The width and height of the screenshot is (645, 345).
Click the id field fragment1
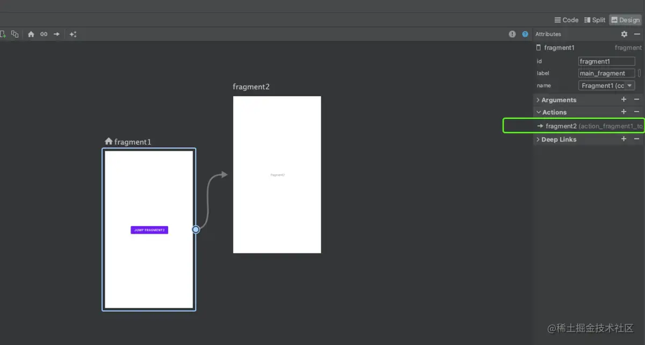(x=607, y=61)
